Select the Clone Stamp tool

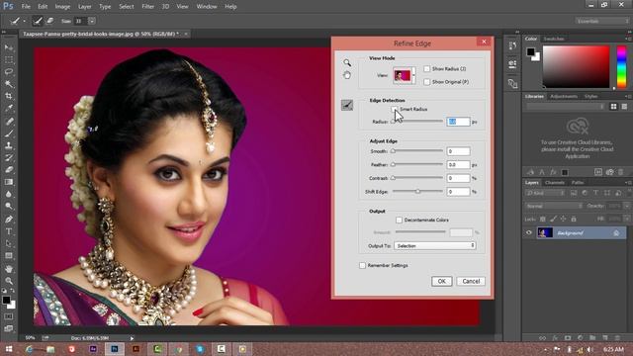pos(9,145)
